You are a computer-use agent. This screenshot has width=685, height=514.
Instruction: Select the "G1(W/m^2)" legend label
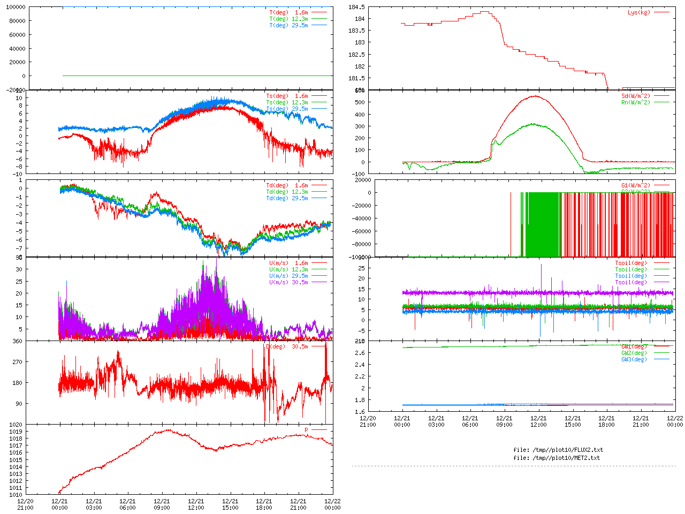[635, 185]
